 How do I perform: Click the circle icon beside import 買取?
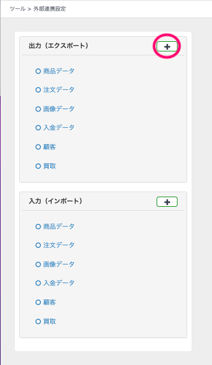[x=38, y=321]
